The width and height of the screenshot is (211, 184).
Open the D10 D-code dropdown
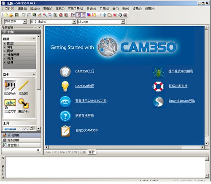[x=74, y=22]
